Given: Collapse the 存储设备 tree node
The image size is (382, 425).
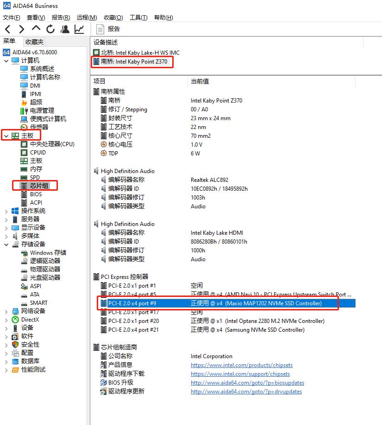Looking at the screenshot, I should click(6, 245).
